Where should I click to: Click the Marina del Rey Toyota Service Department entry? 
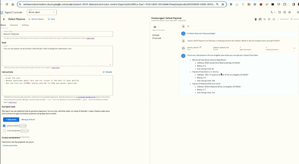(209, 60)
